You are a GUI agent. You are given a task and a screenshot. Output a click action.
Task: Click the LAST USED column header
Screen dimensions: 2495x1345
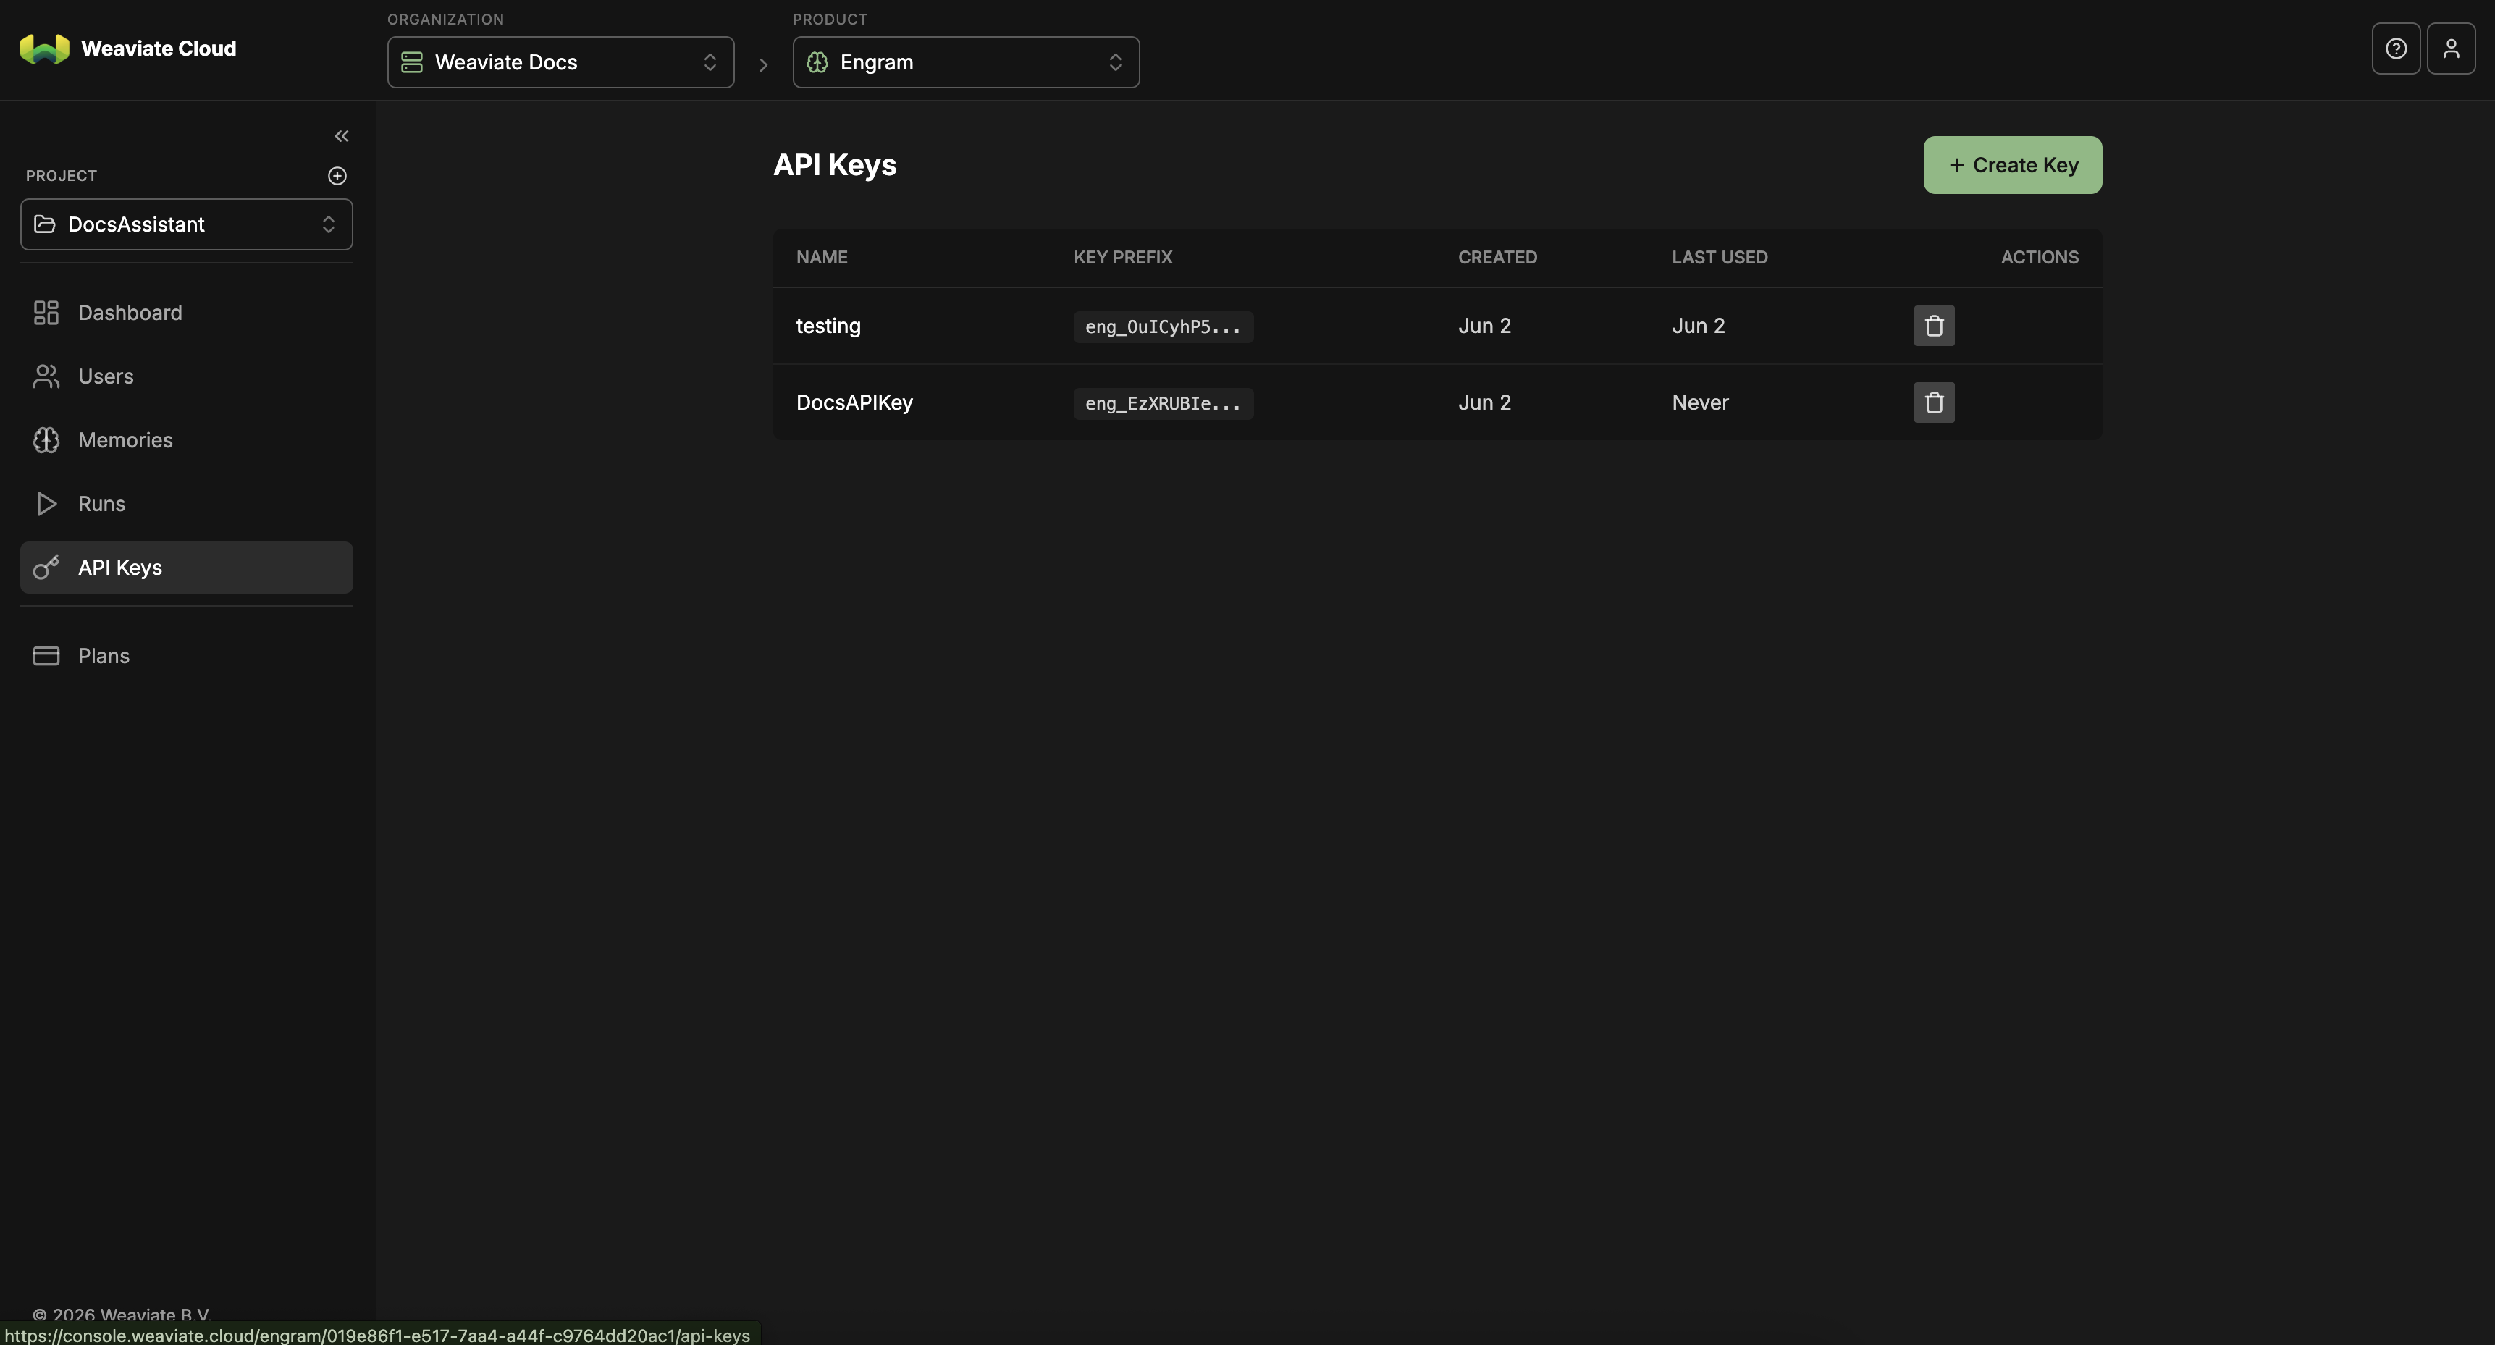point(1719,258)
